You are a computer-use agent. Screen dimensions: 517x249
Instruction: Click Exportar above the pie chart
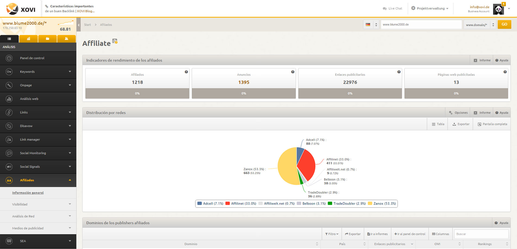click(461, 124)
